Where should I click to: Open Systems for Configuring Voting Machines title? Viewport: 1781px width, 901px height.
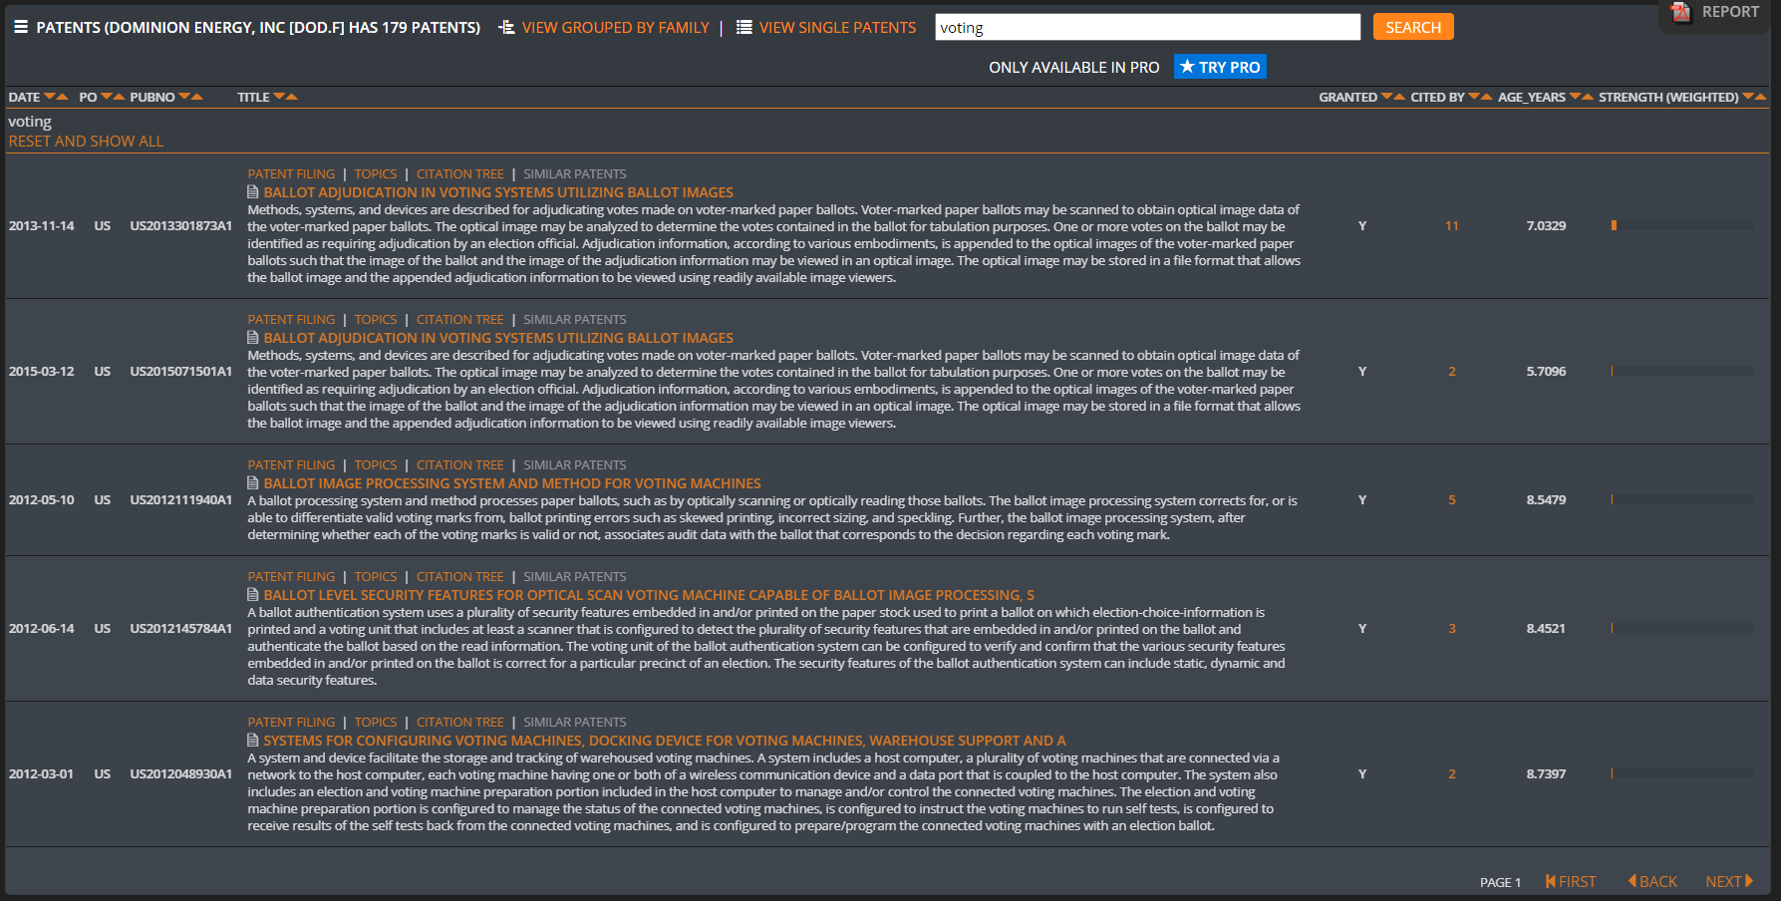(665, 741)
